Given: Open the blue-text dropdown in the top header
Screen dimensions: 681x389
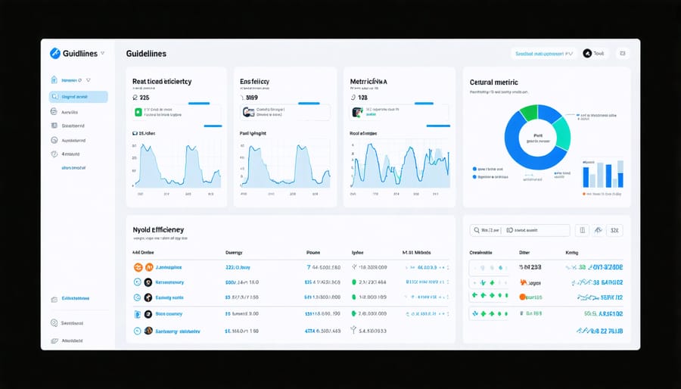Looking at the screenshot, I should (x=544, y=54).
